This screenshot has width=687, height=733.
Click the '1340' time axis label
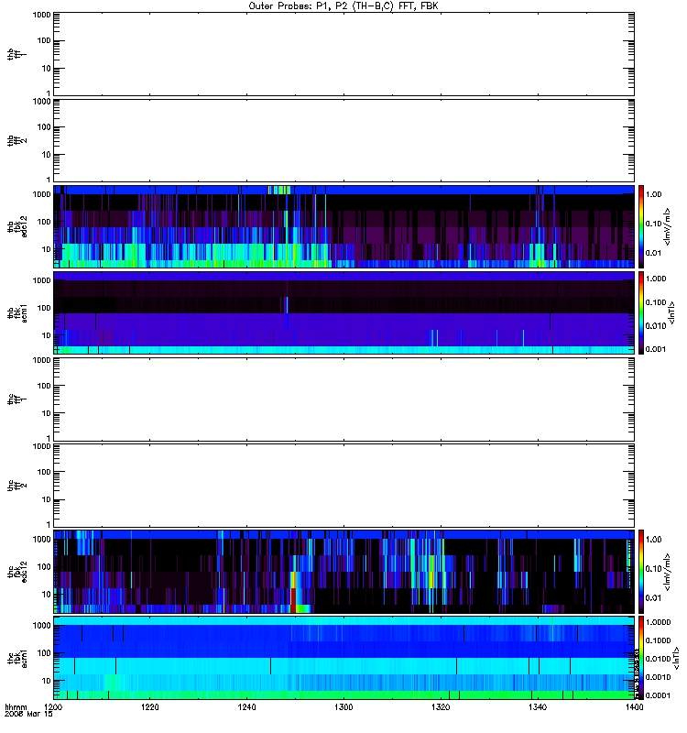(x=538, y=706)
